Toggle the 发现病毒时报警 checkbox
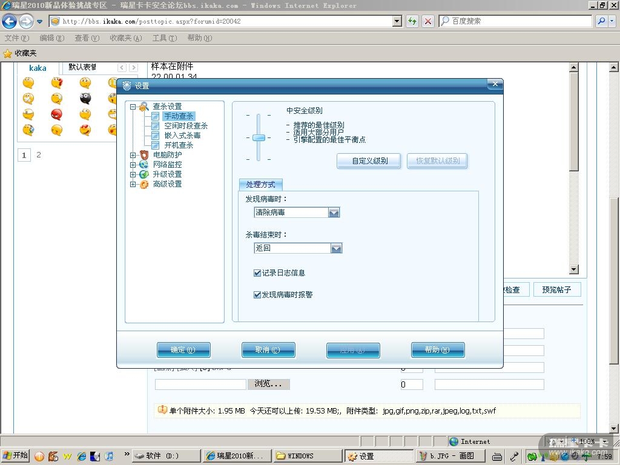 (257, 295)
